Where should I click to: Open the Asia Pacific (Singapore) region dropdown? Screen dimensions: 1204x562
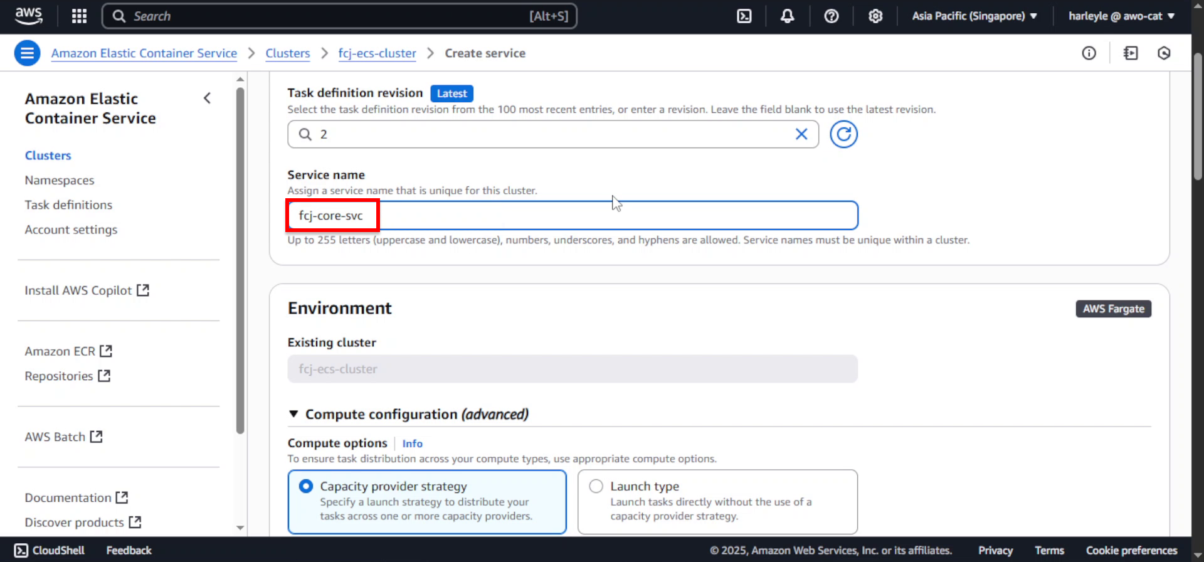click(974, 16)
